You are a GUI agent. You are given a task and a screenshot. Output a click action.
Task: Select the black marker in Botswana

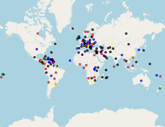tap(92, 78)
